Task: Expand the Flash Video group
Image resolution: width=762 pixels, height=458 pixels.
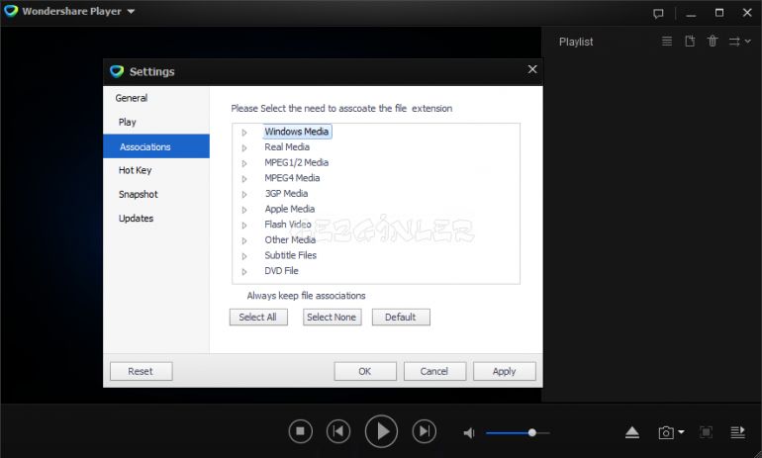Action: tap(244, 226)
